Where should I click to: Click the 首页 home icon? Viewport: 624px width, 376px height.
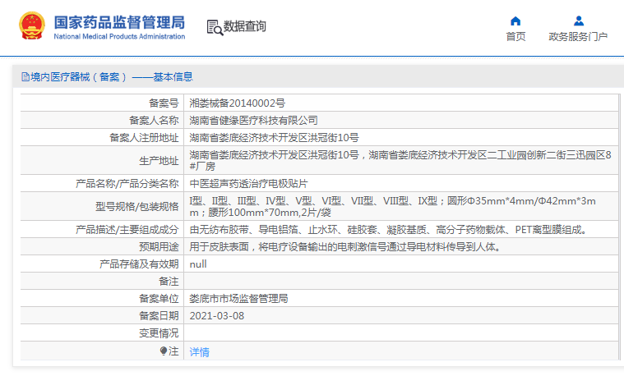[x=515, y=21]
